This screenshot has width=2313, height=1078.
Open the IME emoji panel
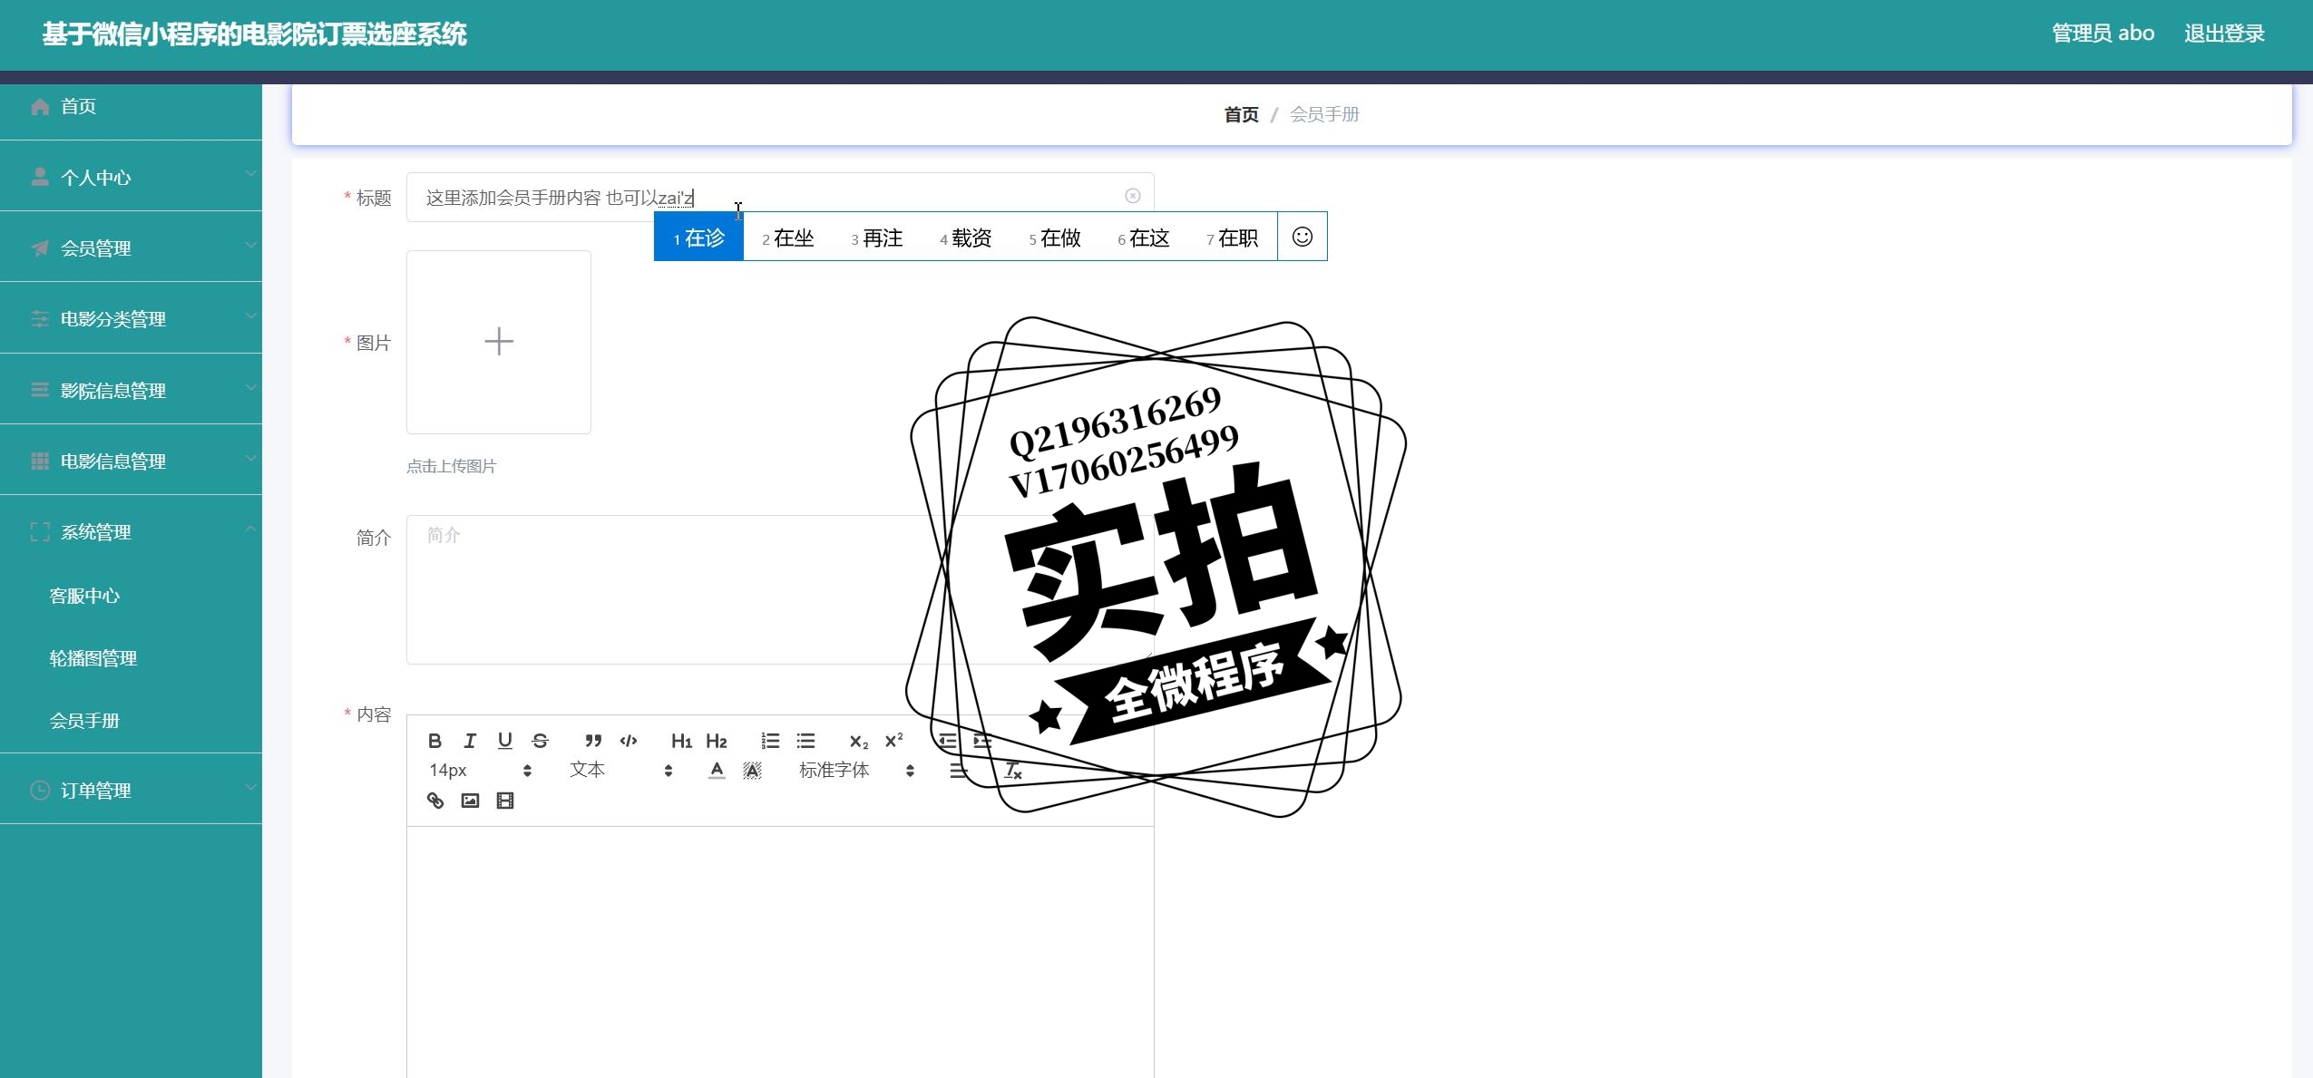tap(1302, 237)
